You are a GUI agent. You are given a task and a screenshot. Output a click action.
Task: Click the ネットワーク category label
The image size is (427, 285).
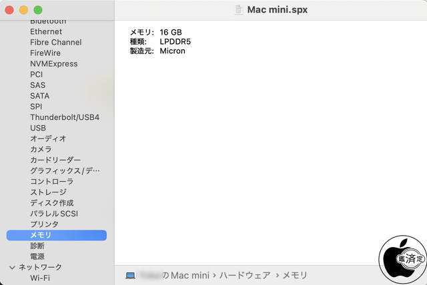click(x=40, y=267)
